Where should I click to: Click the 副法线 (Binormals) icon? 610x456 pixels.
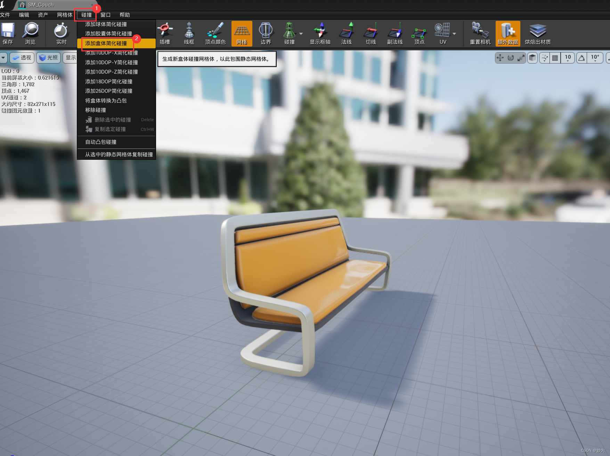click(x=395, y=34)
